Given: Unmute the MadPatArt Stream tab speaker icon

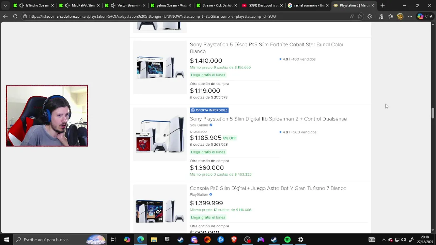Looking at the screenshot, I should (x=67, y=5).
